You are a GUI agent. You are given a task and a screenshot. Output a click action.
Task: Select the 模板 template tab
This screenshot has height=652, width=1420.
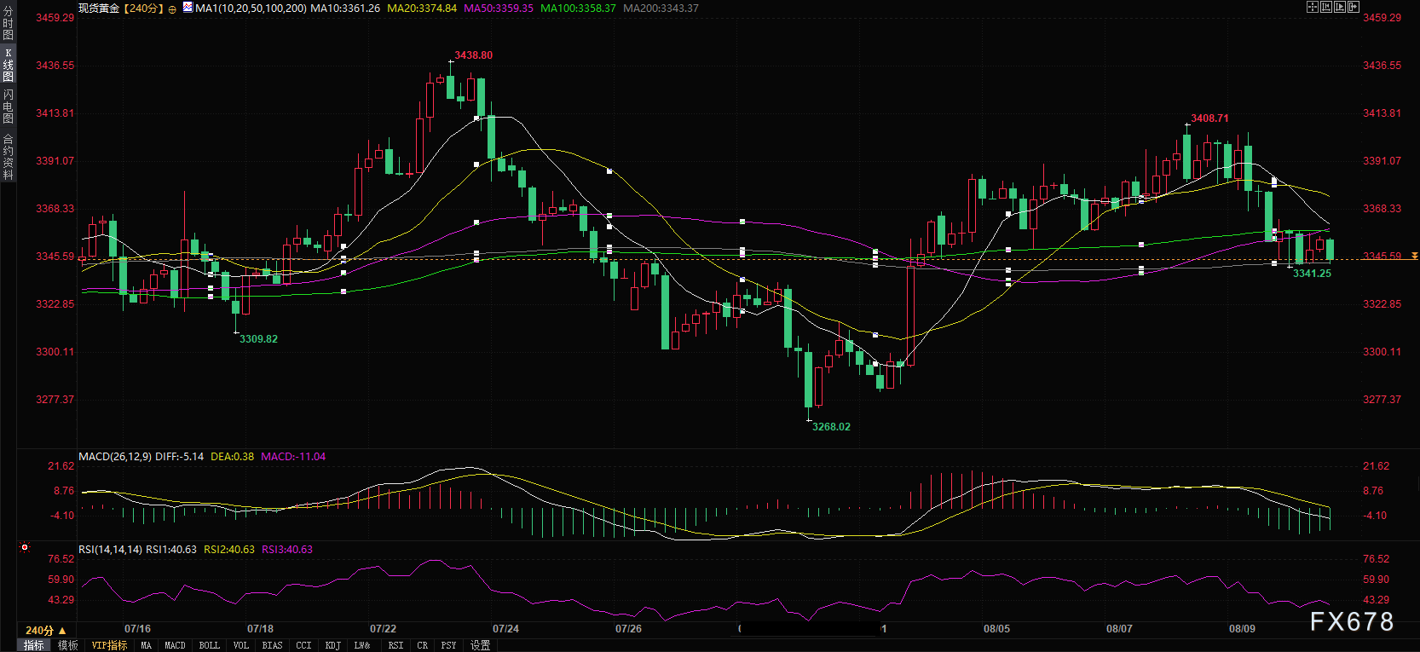pyautogui.click(x=68, y=645)
